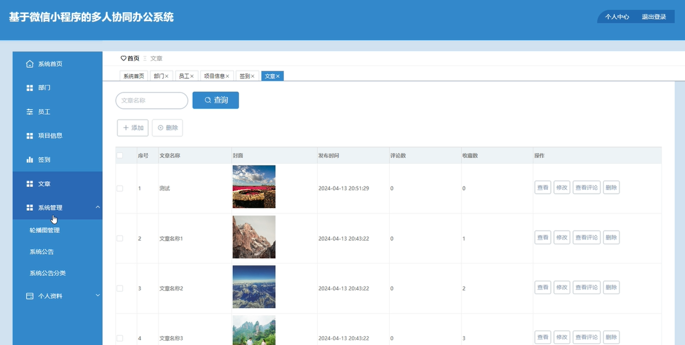Open 系统公告分类 submenu item

tap(57, 273)
